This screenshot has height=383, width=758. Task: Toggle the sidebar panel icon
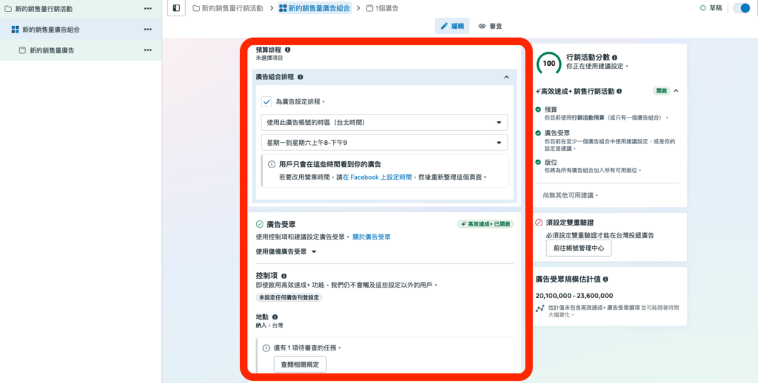coord(176,8)
